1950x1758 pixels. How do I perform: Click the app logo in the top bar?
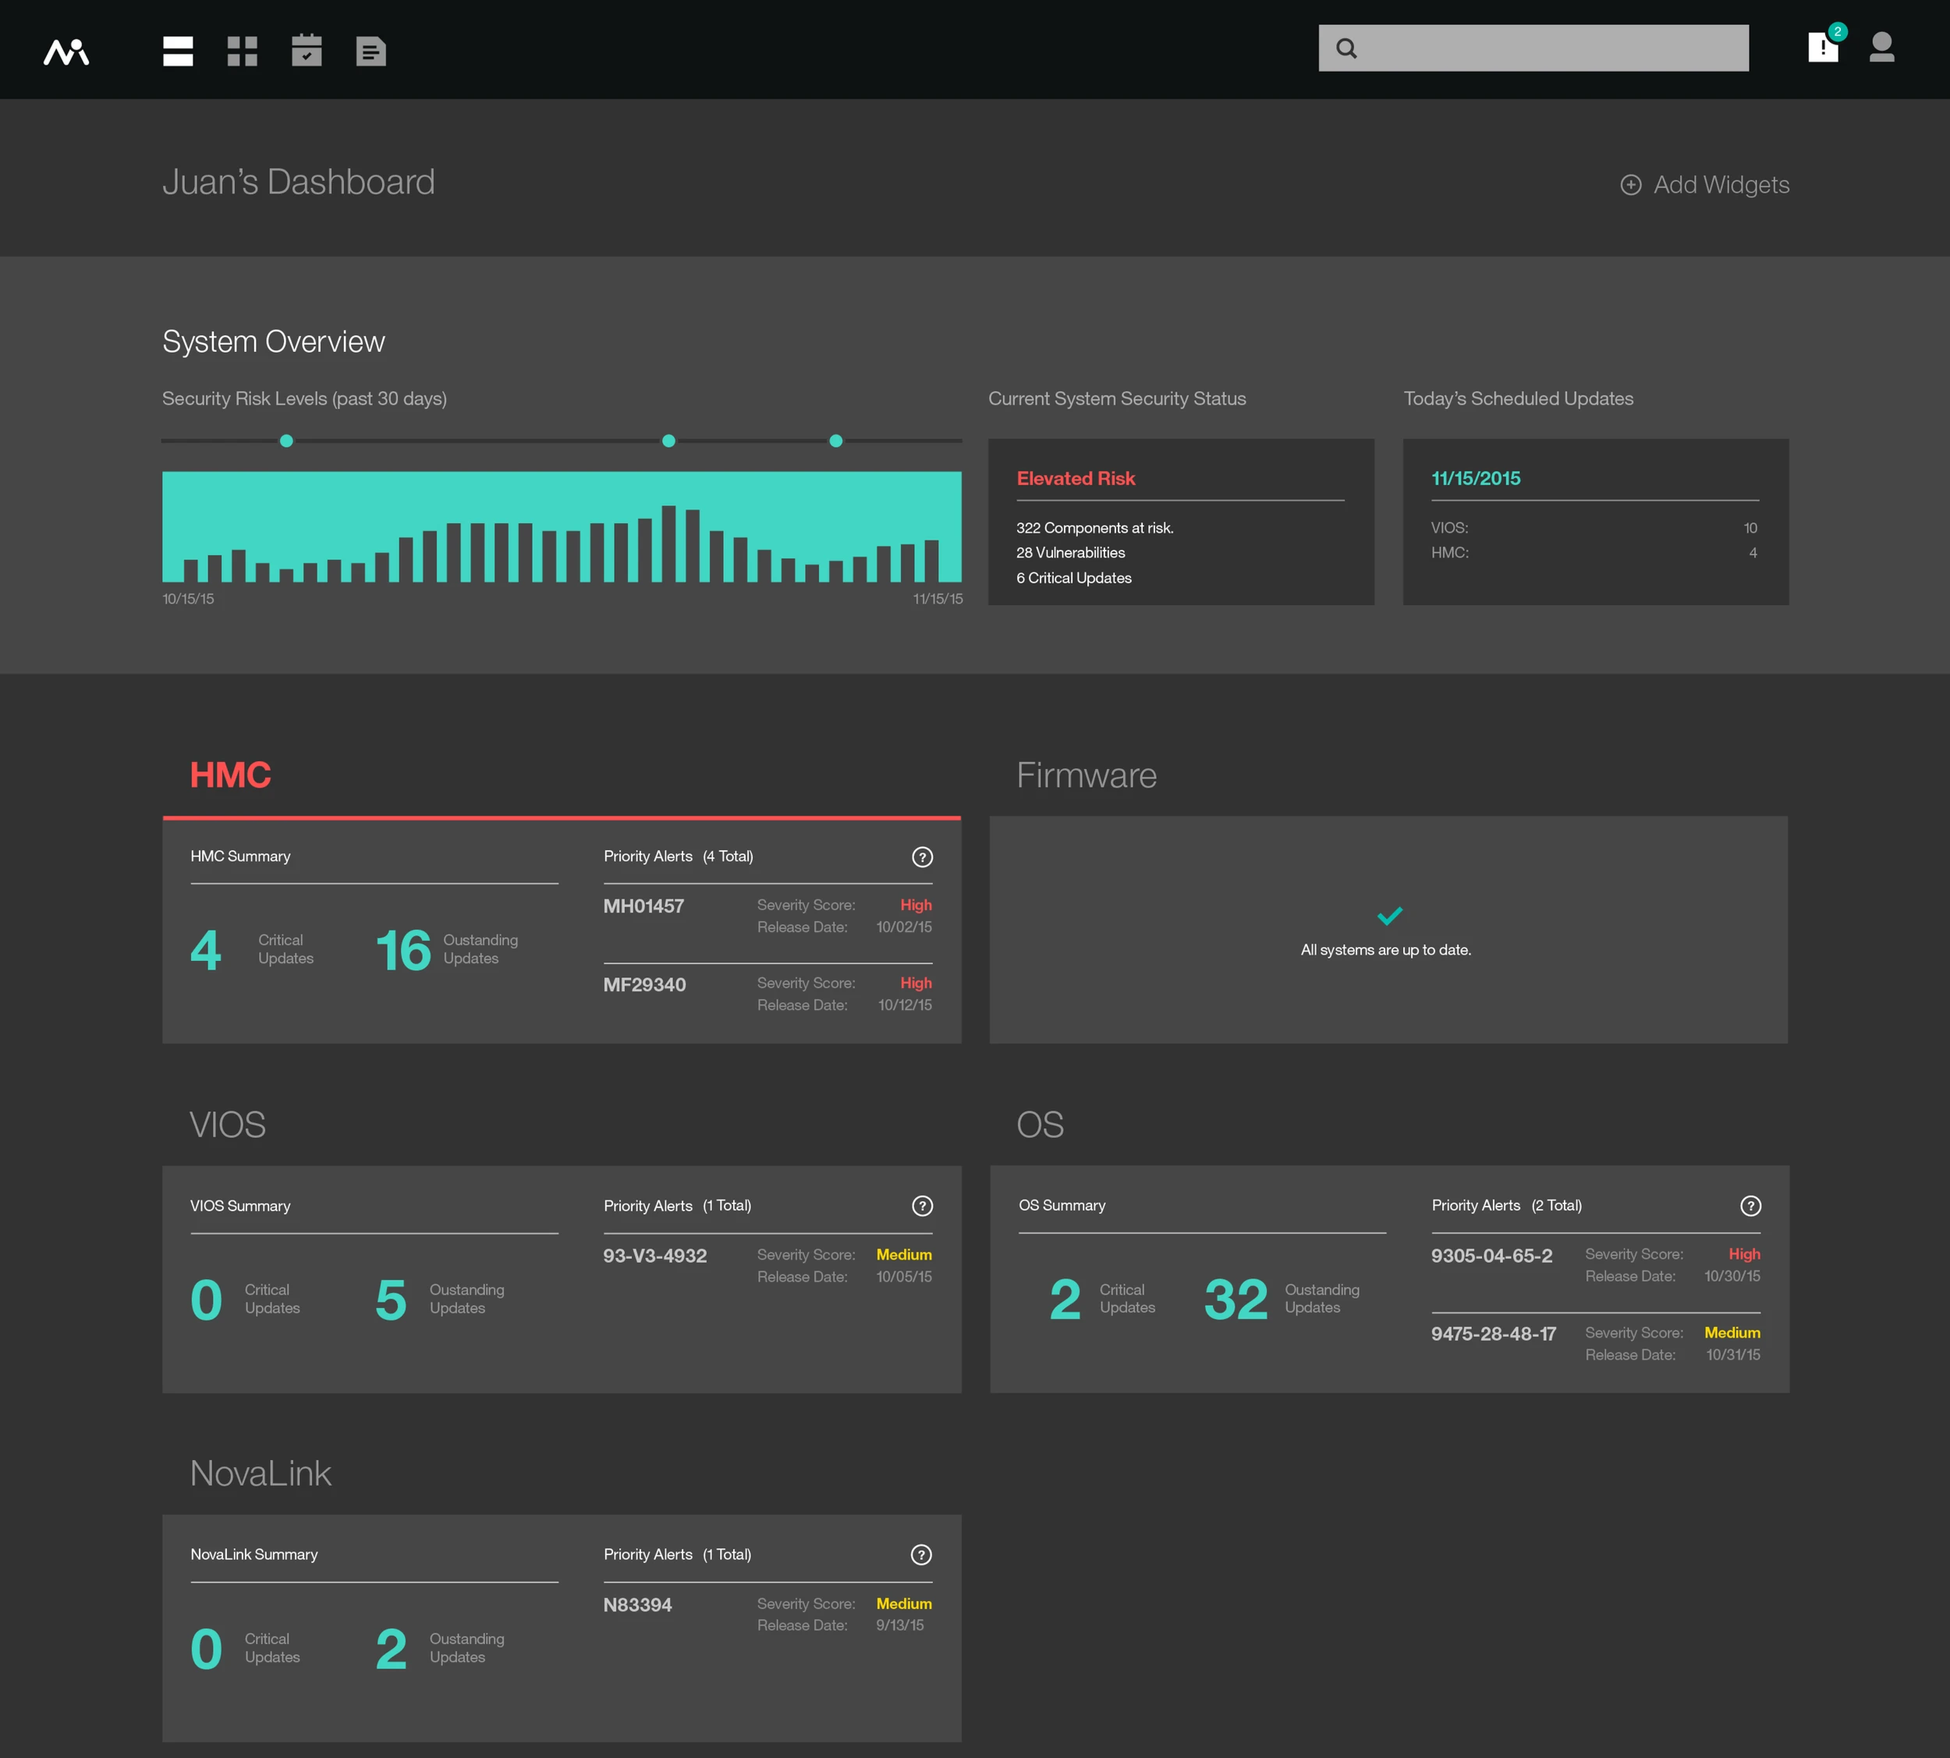coord(66,51)
